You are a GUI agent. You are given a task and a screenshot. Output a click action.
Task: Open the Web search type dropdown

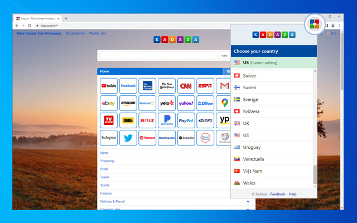pos(225,56)
